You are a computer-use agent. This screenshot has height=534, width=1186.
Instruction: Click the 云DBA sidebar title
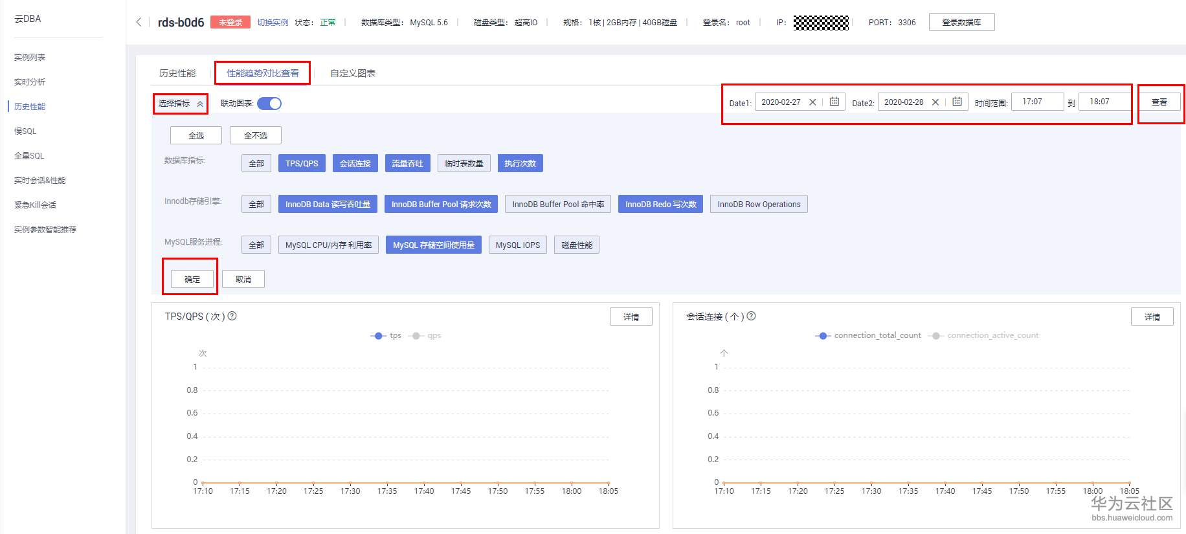(x=28, y=19)
